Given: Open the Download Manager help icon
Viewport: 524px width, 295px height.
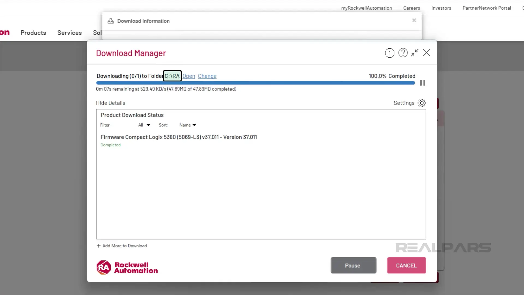Looking at the screenshot, I should tap(403, 53).
